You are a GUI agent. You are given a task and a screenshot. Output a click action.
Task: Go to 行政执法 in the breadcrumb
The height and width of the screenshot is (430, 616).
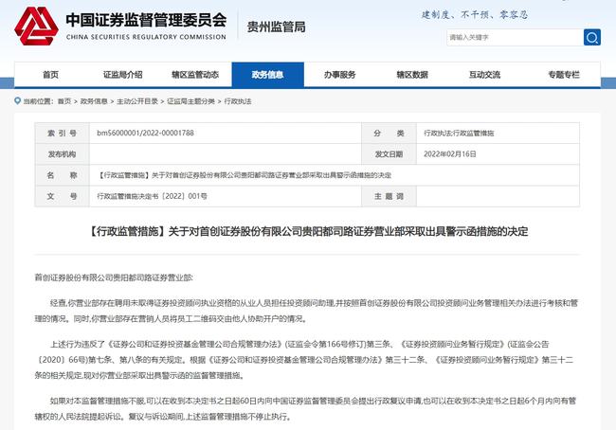coord(238,101)
